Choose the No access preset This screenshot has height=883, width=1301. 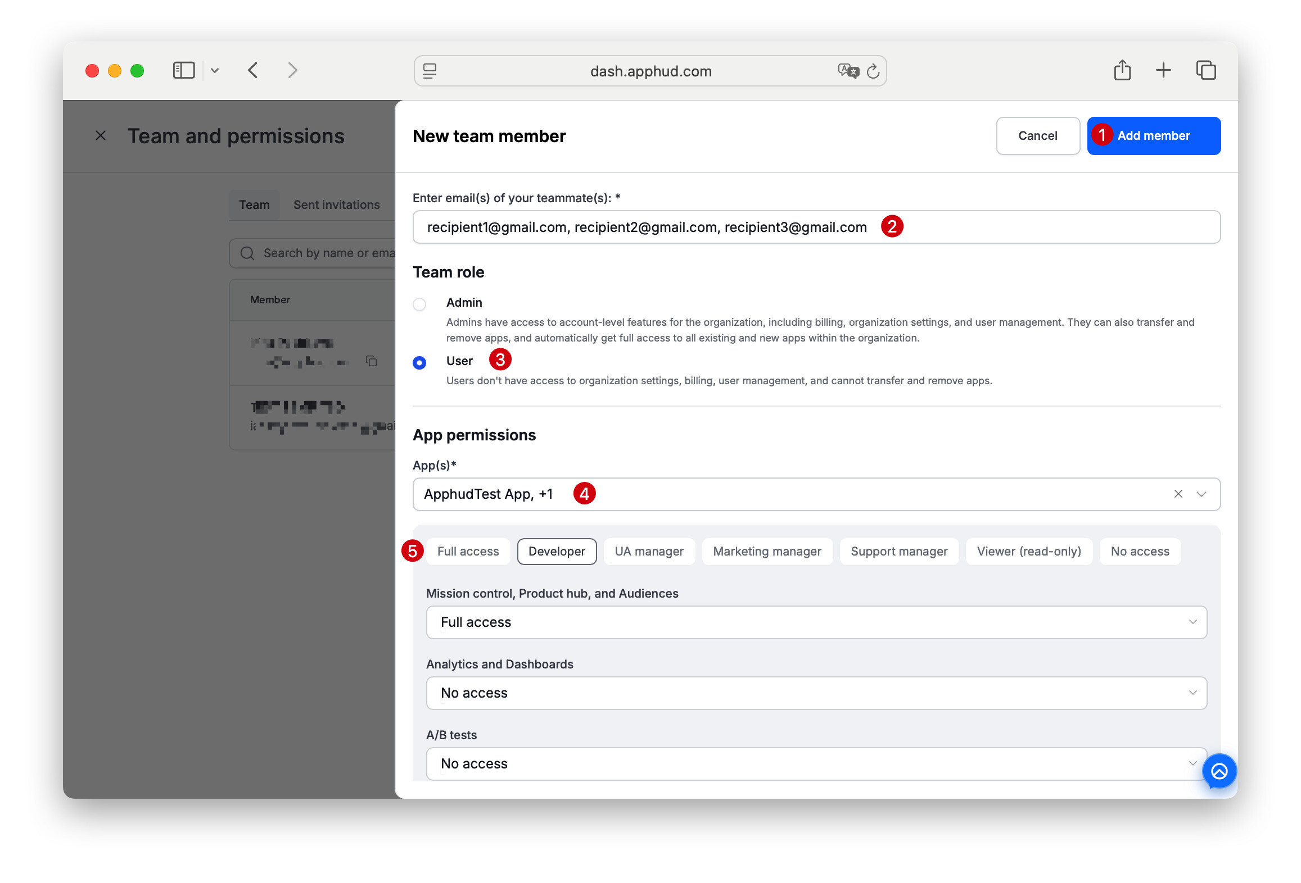tap(1140, 551)
